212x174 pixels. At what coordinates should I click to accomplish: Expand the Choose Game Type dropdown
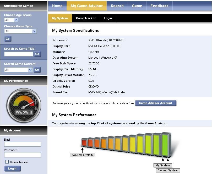20,31
